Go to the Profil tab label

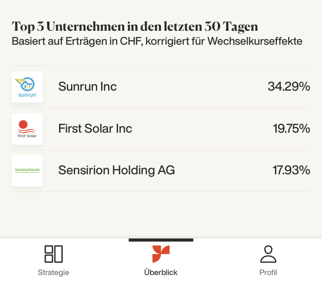(x=268, y=272)
